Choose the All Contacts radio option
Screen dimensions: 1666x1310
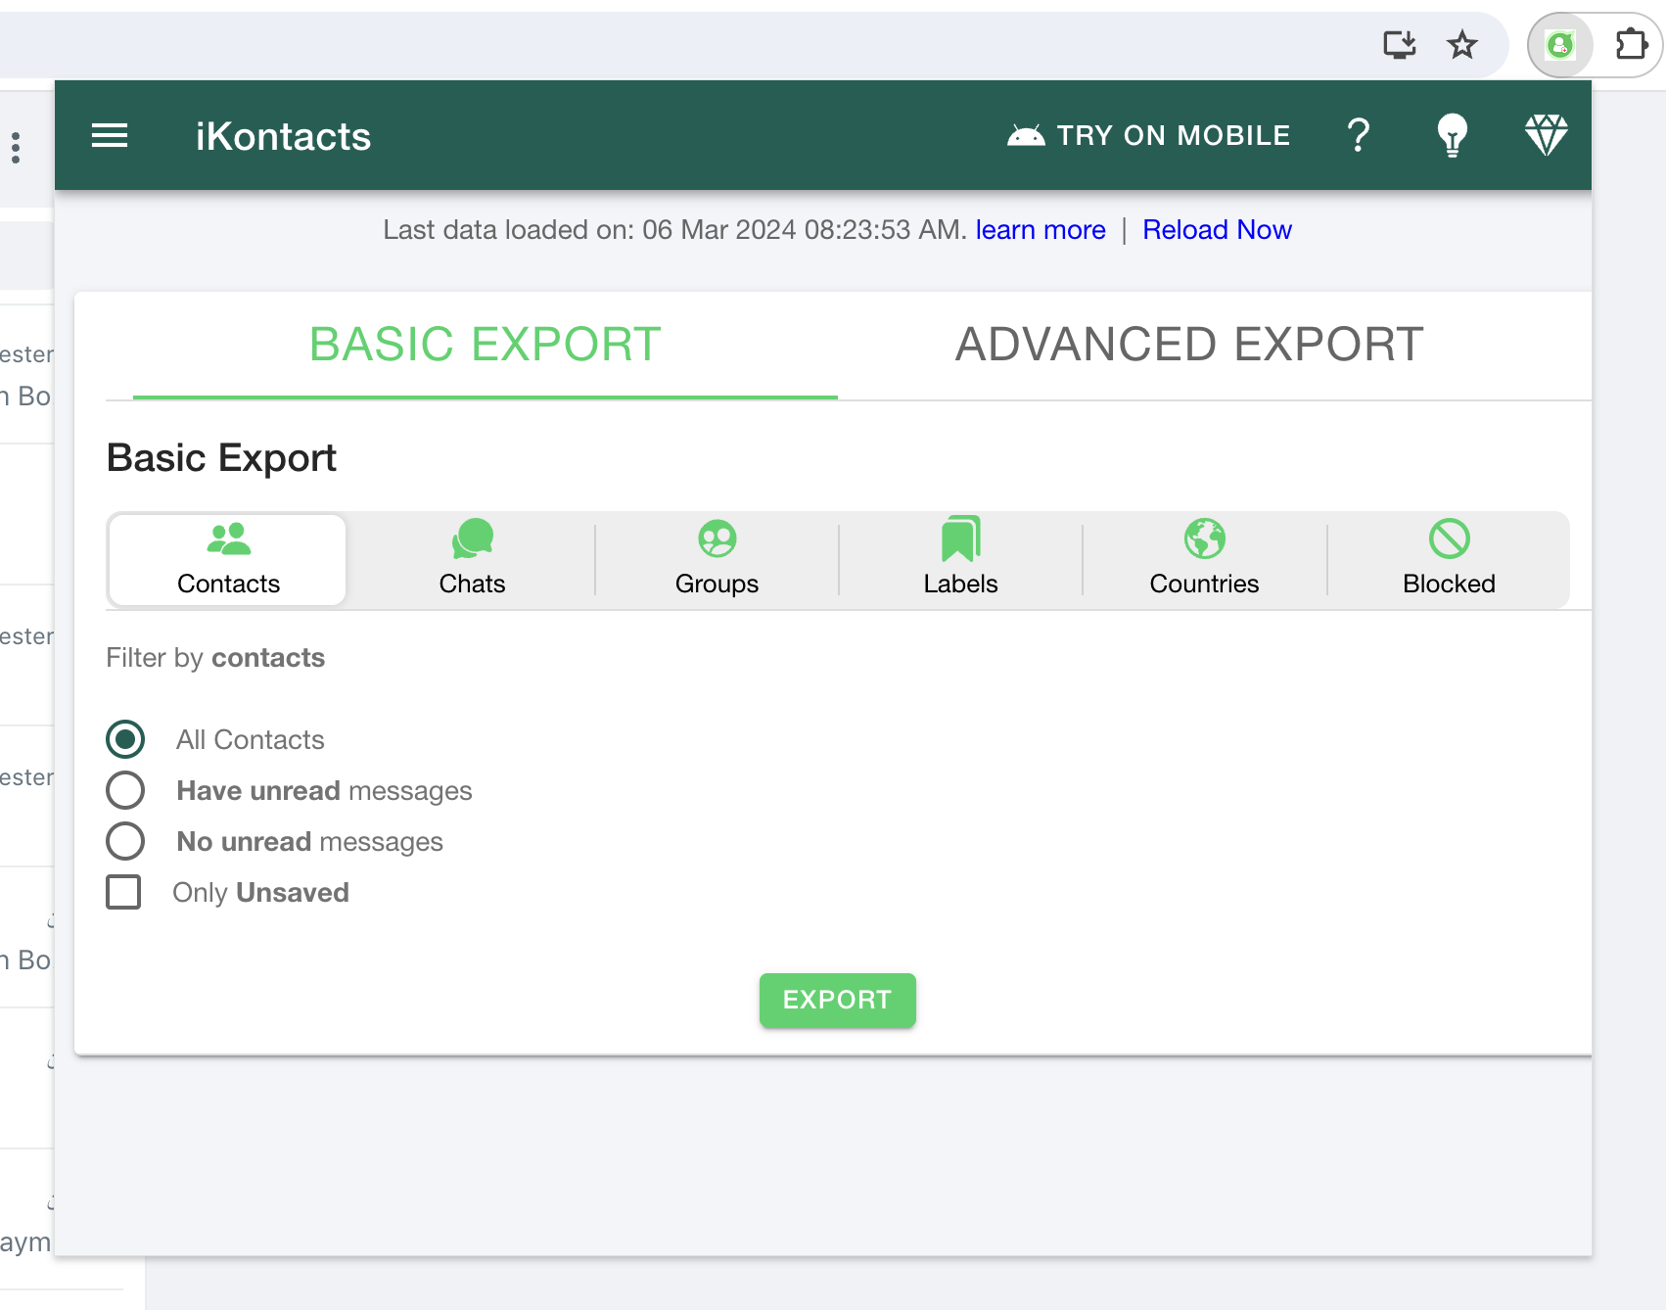(125, 739)
